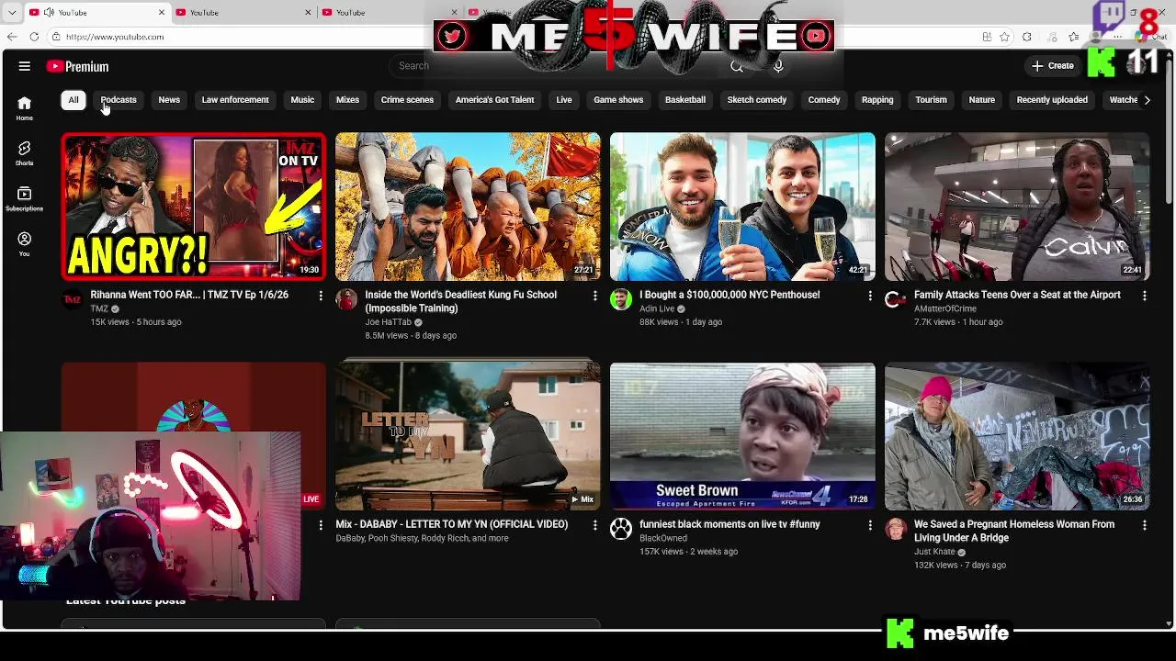Reload the page in the browser
The height and width of the screenshot is (661, 1176).
click(34, 37)
